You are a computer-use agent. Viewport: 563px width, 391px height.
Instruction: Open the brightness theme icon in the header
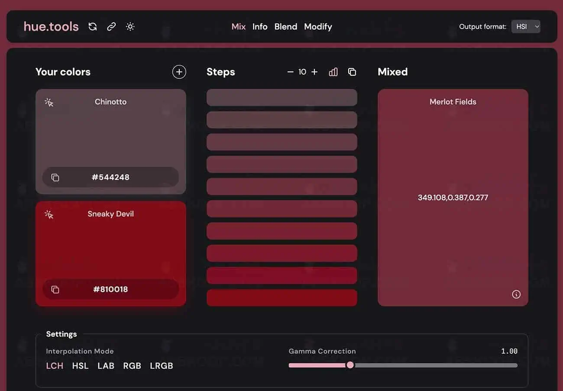(x=130, y=26)
